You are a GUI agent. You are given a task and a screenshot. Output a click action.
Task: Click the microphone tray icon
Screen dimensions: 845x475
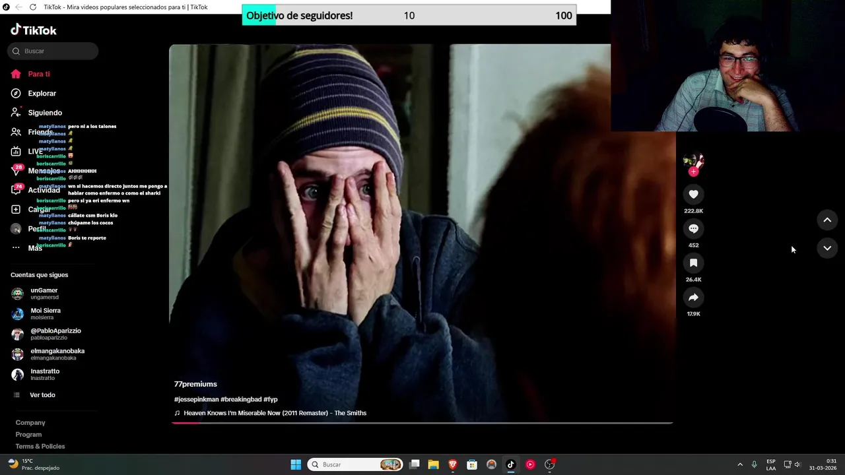coord(755,464)
